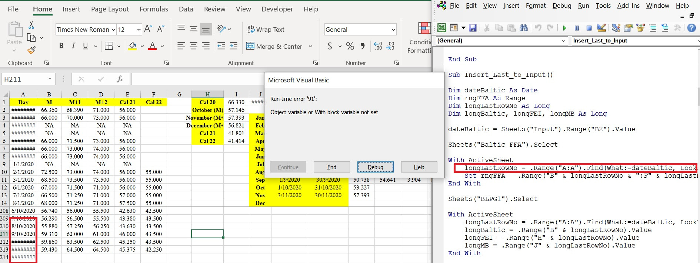Toggle Center horizontal alignment in the Alignment group

pos(193,46)
